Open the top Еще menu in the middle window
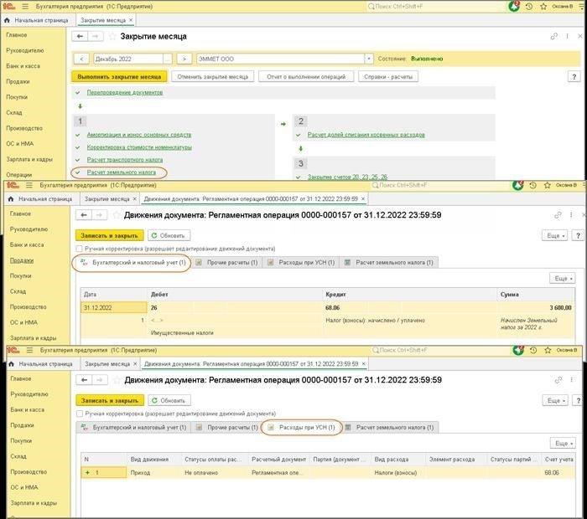 [x=555, y=235]
